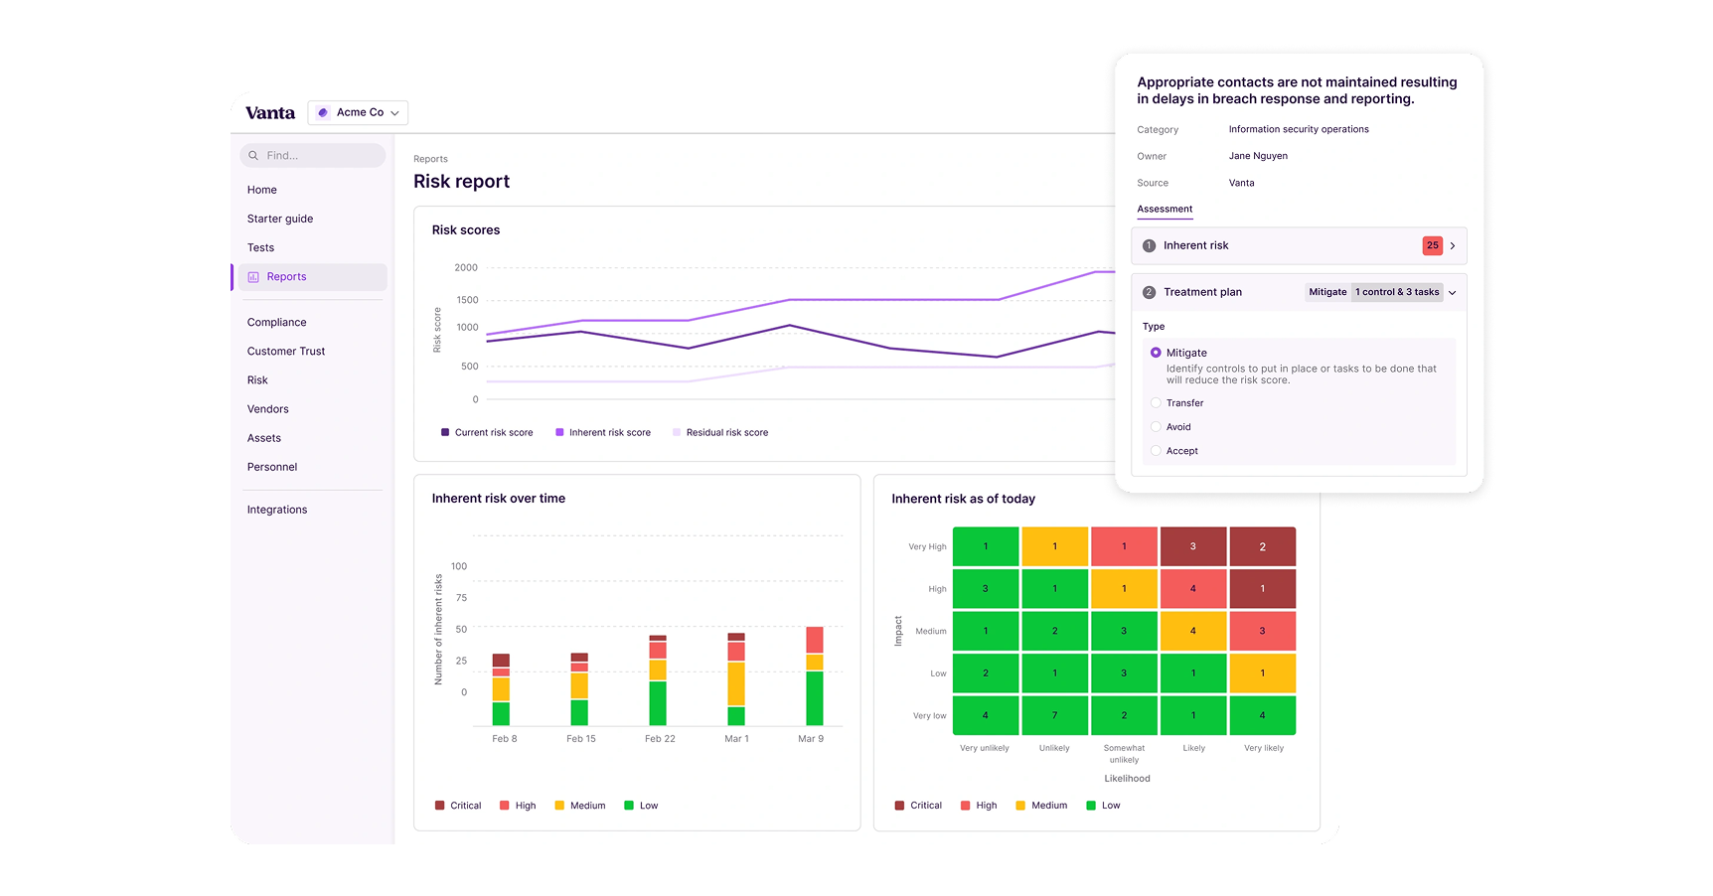This screenshot has width=1713, height=896.
Task: Click the red 25 inherent risk score badge
Action: [1432, 245]
